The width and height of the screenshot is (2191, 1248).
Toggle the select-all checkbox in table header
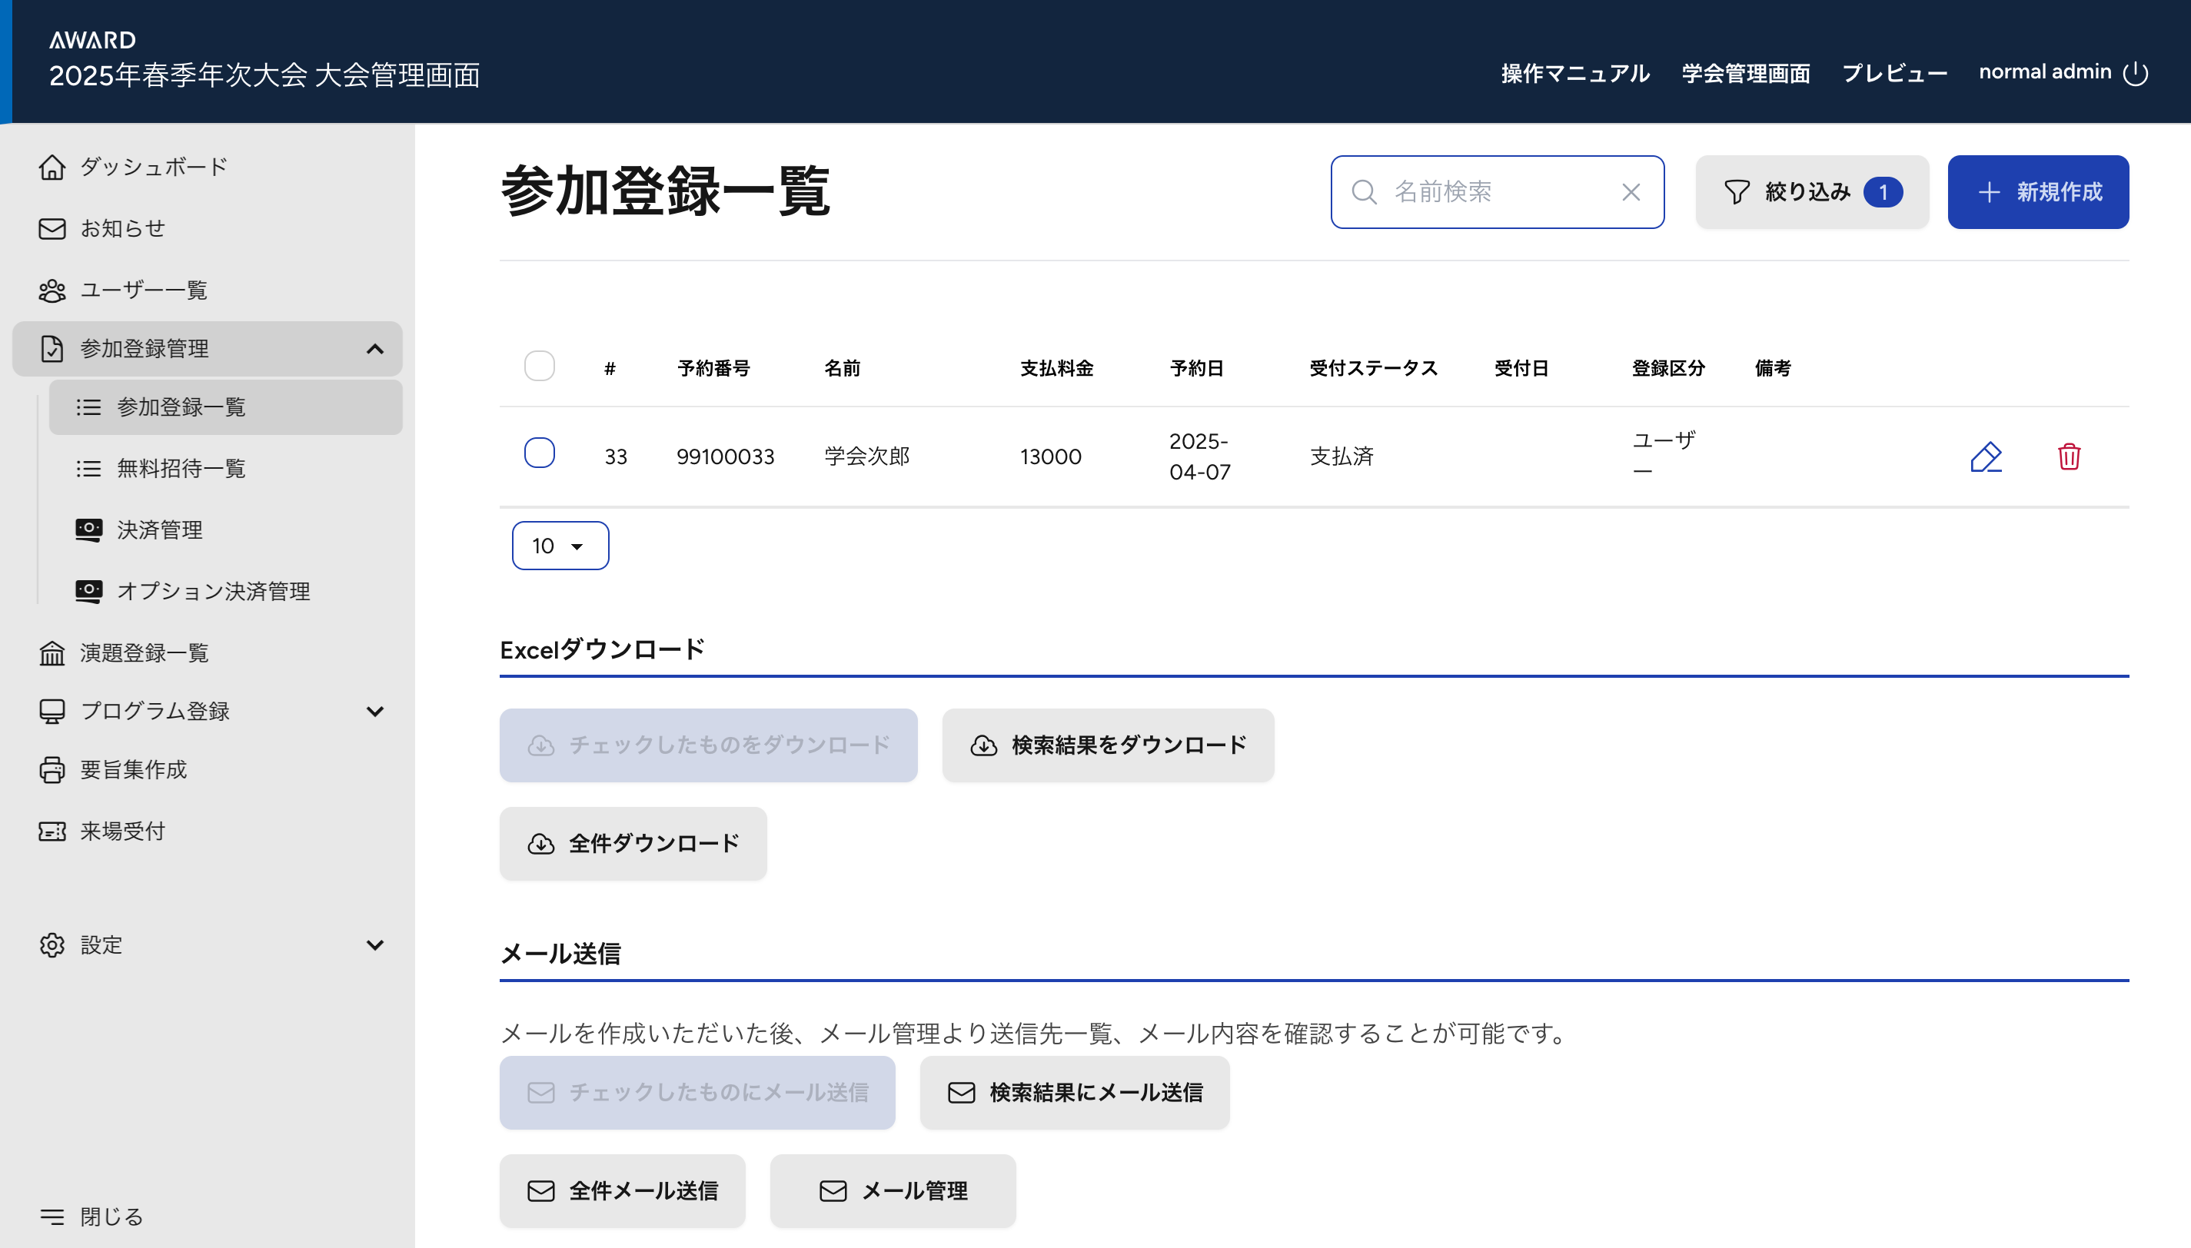point(539,367)
